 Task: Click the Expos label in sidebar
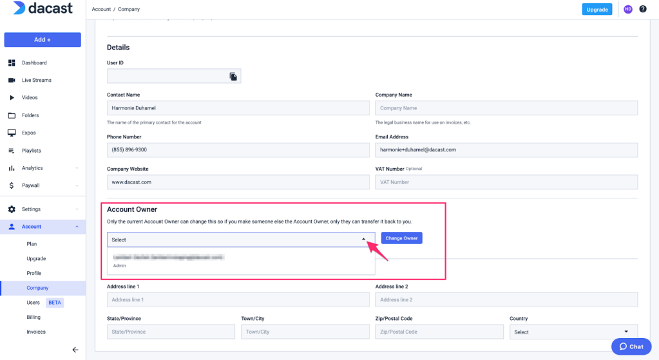pyautogui.click(x=28, y=133)
